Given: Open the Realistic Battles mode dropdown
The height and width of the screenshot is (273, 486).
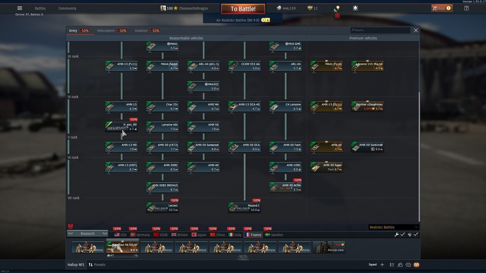Looking at the screenshot, I should coord(393,227).
